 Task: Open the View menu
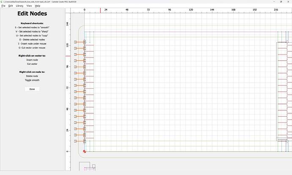coord(29,6)
